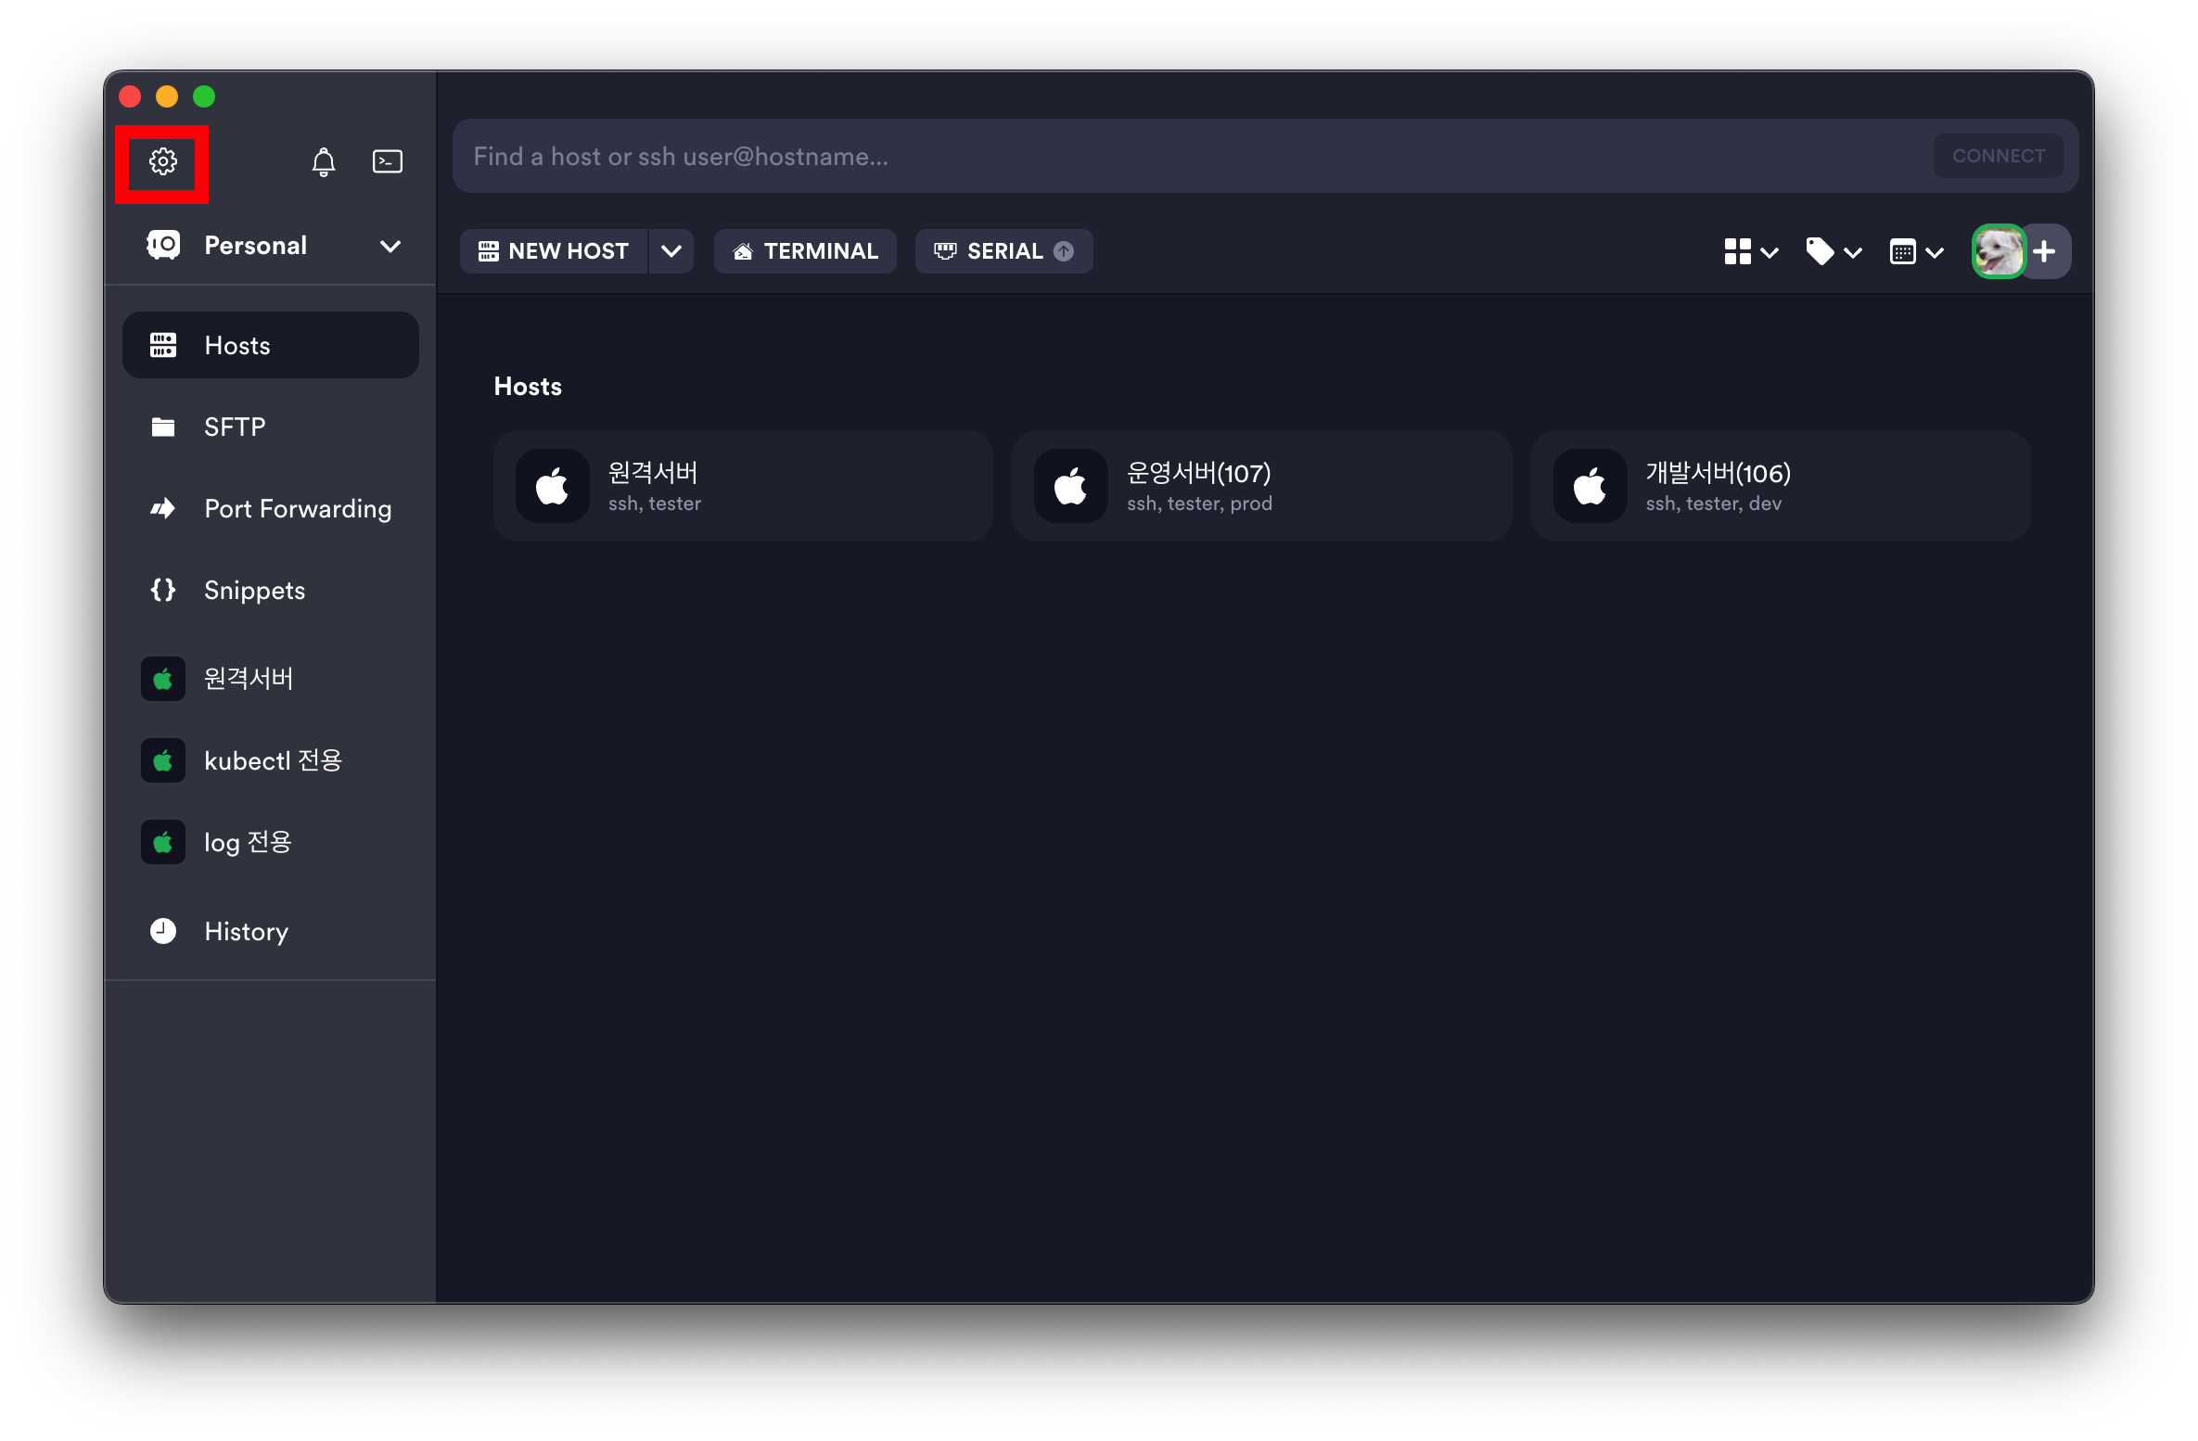Click the user avatar picture
2198x1441 pixels.
(x=1998, y=251)
